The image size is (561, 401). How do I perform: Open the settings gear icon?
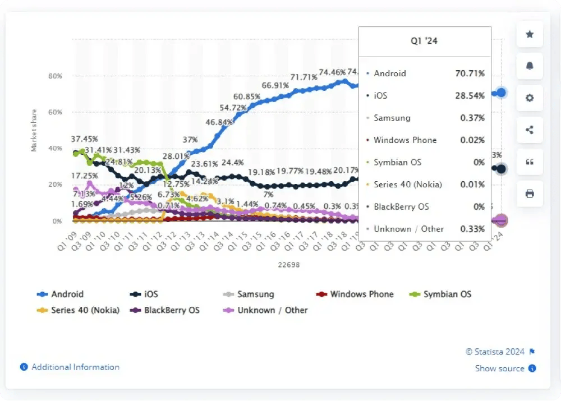click(x=530, y=98)
